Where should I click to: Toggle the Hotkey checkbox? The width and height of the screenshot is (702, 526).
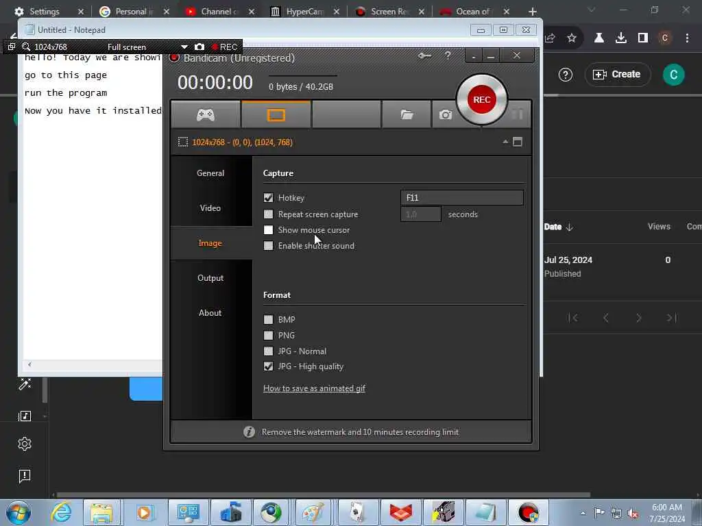point(268,198)
